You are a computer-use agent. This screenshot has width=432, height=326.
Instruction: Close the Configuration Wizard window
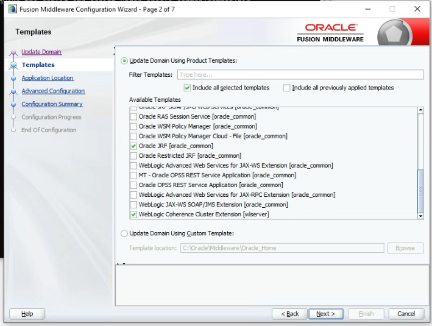pos(417,9)
